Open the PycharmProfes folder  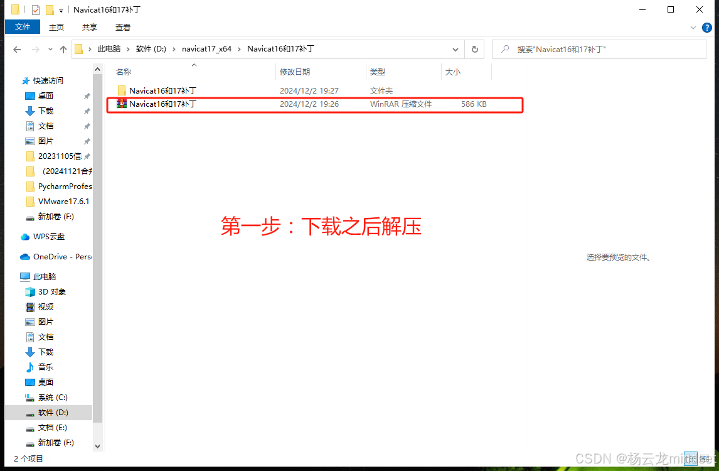tap(65, 187)
